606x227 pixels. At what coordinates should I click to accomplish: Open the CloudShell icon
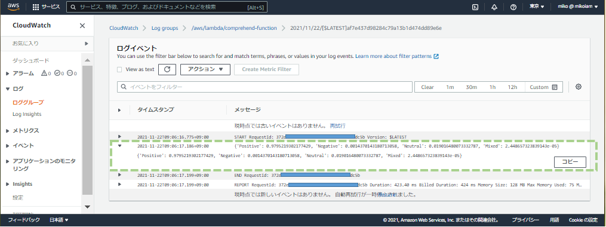point(476,7)
